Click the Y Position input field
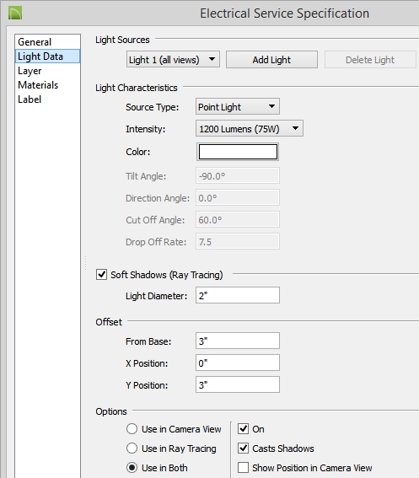 pyautogui.click(x=238, y=384)
